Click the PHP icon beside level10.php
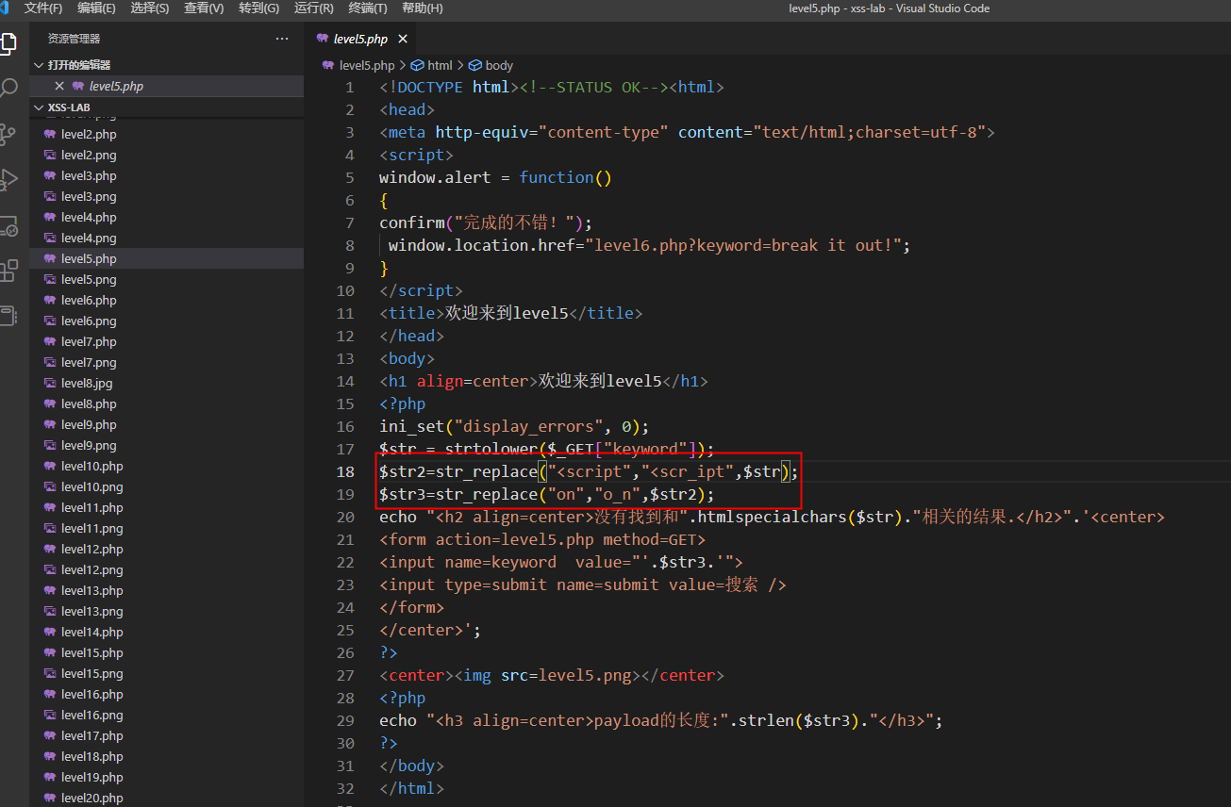 [x=50, y=467]
